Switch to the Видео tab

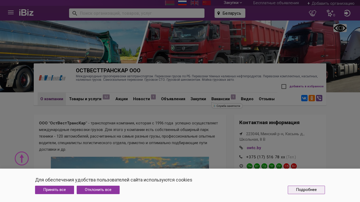coord(247,99)
